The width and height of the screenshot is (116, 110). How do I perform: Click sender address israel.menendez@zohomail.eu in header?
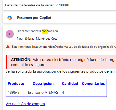(x=37, y=31)
